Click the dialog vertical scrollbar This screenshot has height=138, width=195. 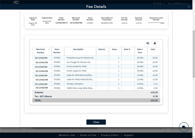point(194,54)
